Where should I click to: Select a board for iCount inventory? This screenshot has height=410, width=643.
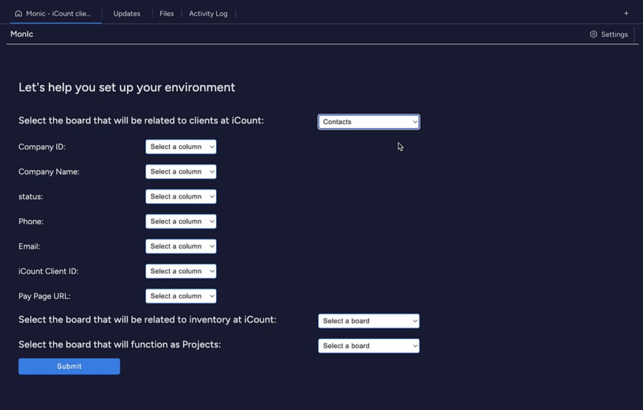369,321
